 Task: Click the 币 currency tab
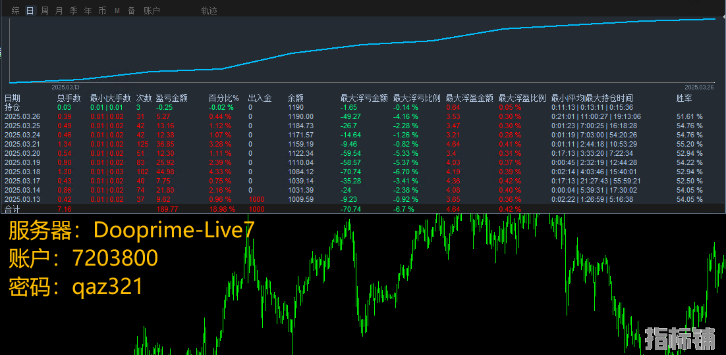(x=102, y=11)
